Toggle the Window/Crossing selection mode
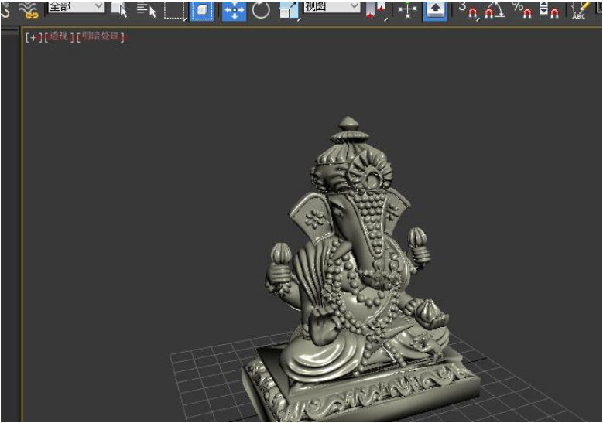 click(202, 10)
